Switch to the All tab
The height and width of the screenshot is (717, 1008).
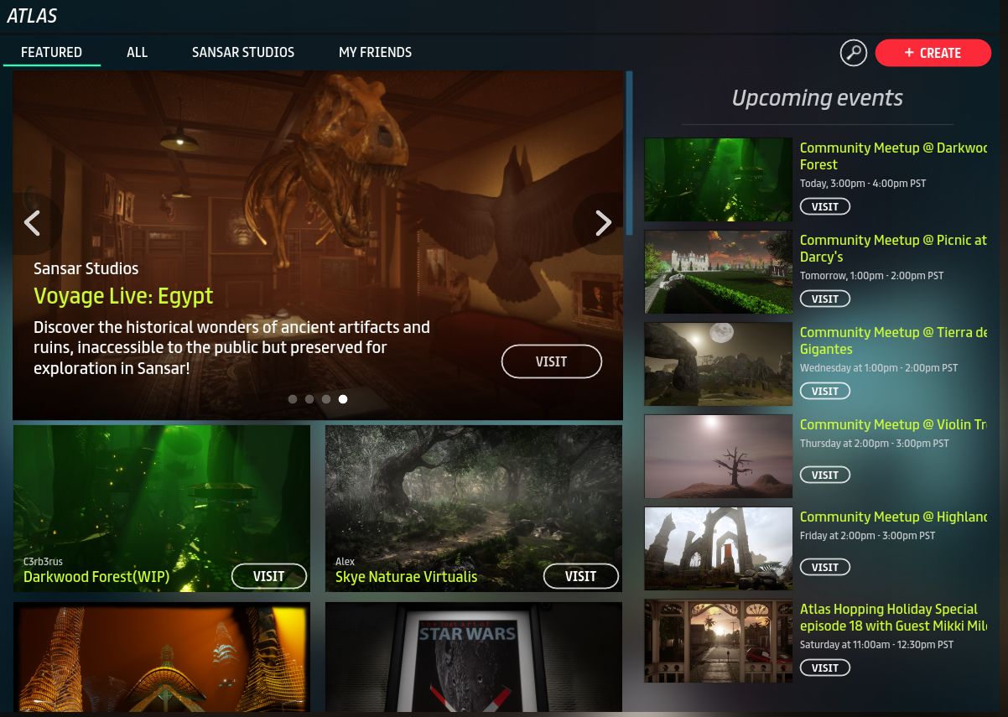tap(137, 52)
